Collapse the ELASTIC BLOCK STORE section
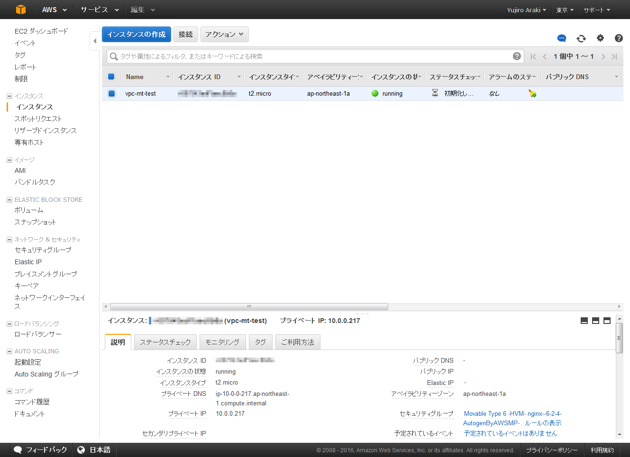Screen dimensions: 630x457 [x=9, y=200]
